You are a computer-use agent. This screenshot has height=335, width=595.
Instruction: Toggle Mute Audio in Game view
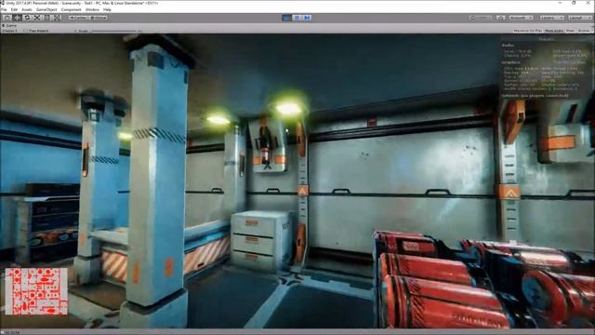(554, 31)
